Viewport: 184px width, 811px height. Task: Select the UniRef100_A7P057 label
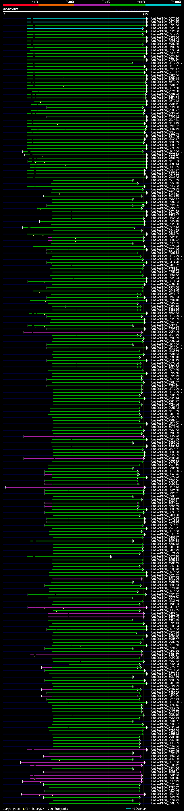(x=165, y=788)
